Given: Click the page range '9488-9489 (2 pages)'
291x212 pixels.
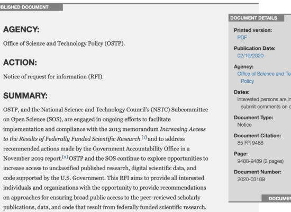Looking at the screenshot, I should click(x=260, y=161).
